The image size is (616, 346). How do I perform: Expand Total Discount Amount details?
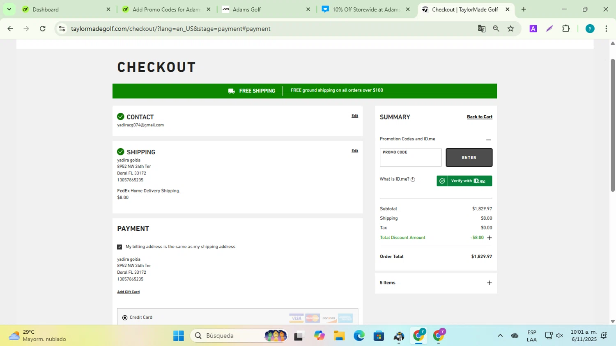[x=490, y=238]
